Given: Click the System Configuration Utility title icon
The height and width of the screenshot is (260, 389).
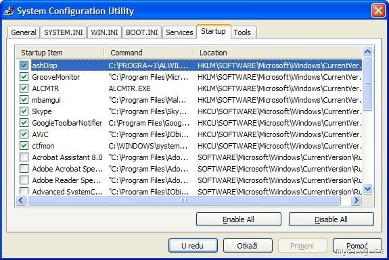Looking at the screenshot, I should click(x=9, y=11).
